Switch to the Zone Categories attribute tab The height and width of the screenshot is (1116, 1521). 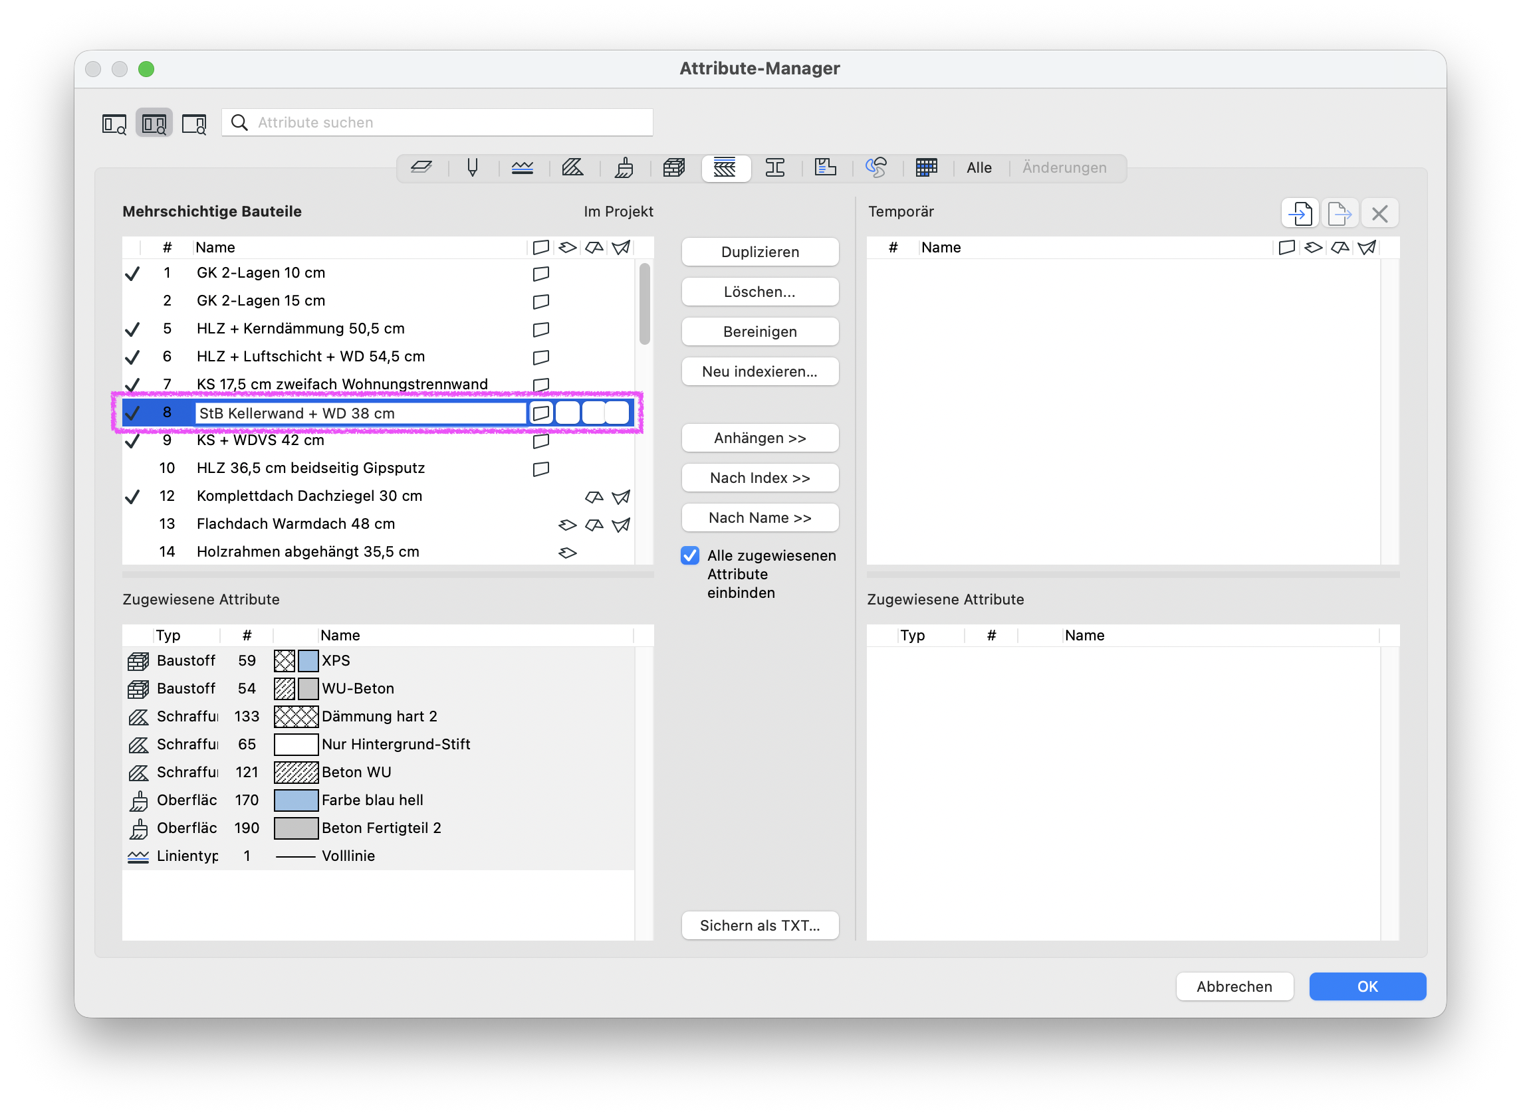pyautogui.click(x=826, y=167)
